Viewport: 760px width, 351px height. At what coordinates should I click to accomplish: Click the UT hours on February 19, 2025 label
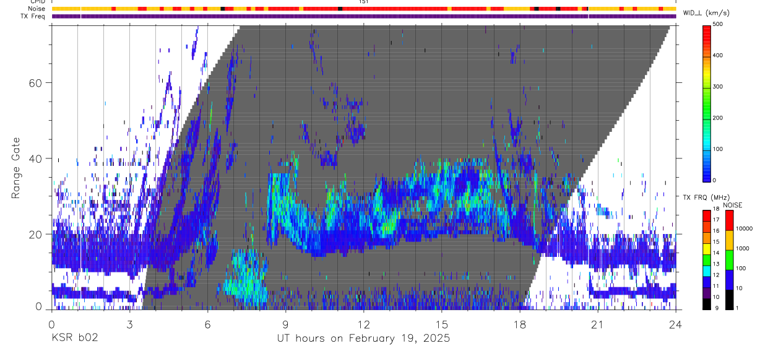click(363, 339)
